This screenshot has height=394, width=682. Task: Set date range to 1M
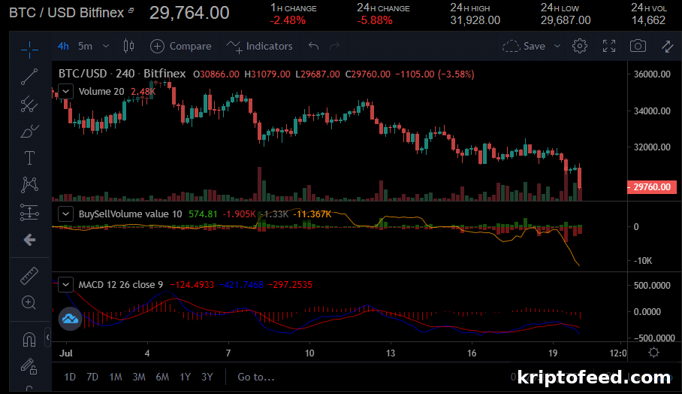pos(115,377)
